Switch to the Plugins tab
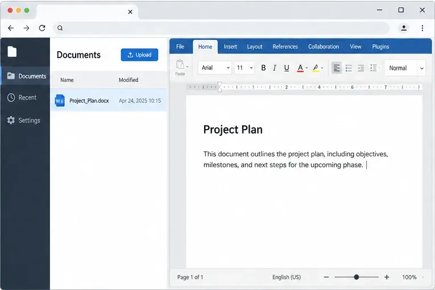Image resolution: width=435 pixels, height=290 pixels. click(x=380, y=47)
